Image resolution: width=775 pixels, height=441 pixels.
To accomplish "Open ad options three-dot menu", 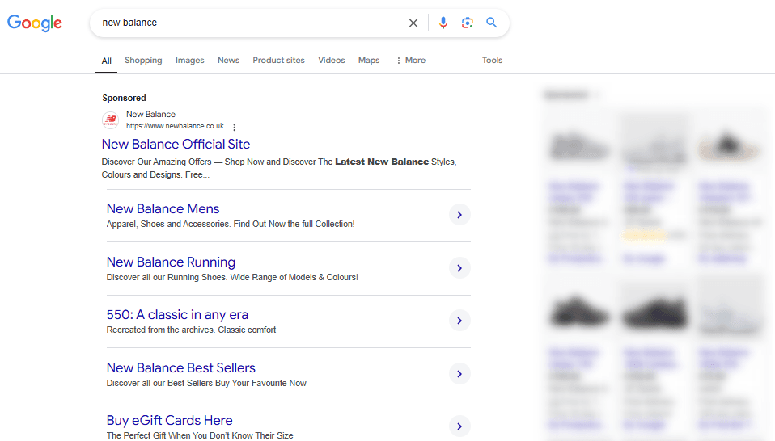I will (235, 127).
